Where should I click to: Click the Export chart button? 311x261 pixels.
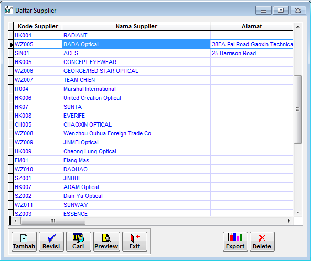click(235, 242)
